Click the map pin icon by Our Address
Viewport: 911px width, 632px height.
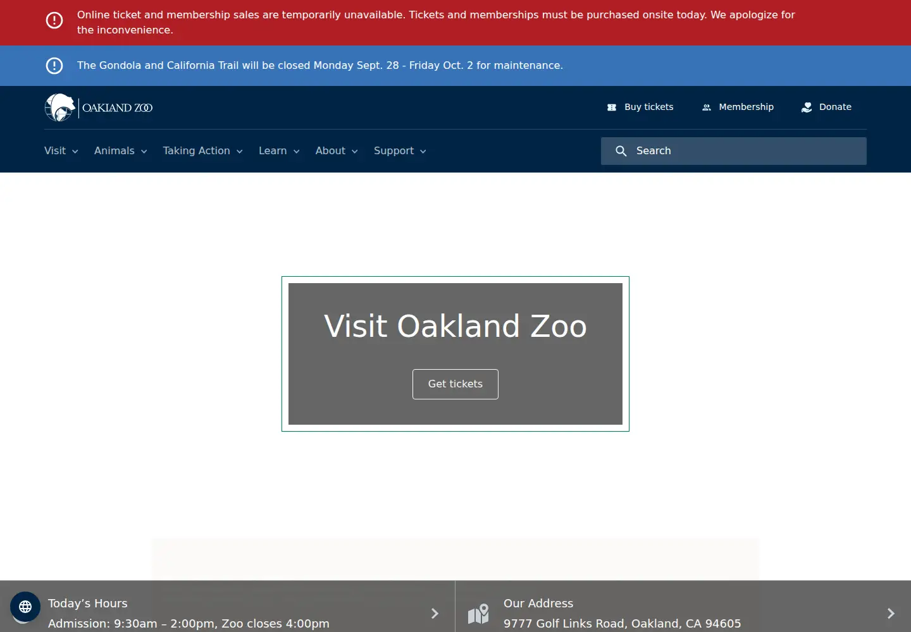[x=478, y=614]
